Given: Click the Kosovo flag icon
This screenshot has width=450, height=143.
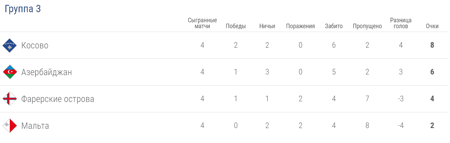Looking at the screenshot, I should 10,46.
